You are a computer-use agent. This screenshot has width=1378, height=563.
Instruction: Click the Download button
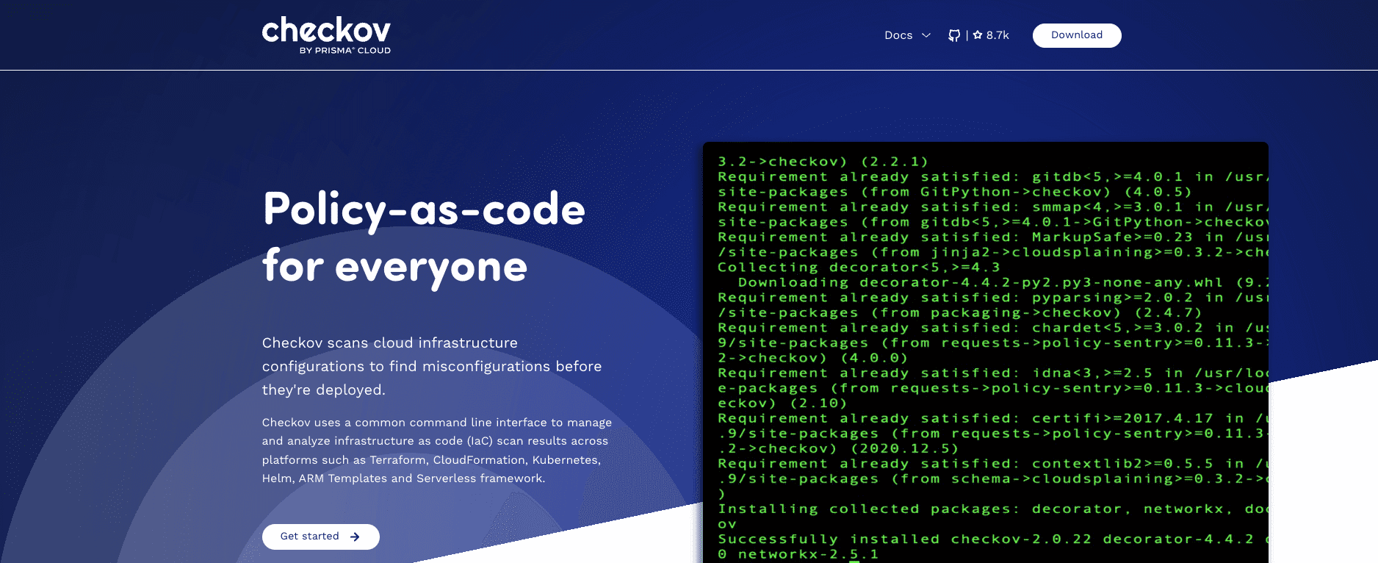[x=1077, y=35]
